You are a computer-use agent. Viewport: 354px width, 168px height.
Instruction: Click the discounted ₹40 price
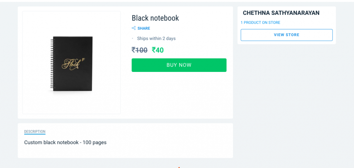158,50
